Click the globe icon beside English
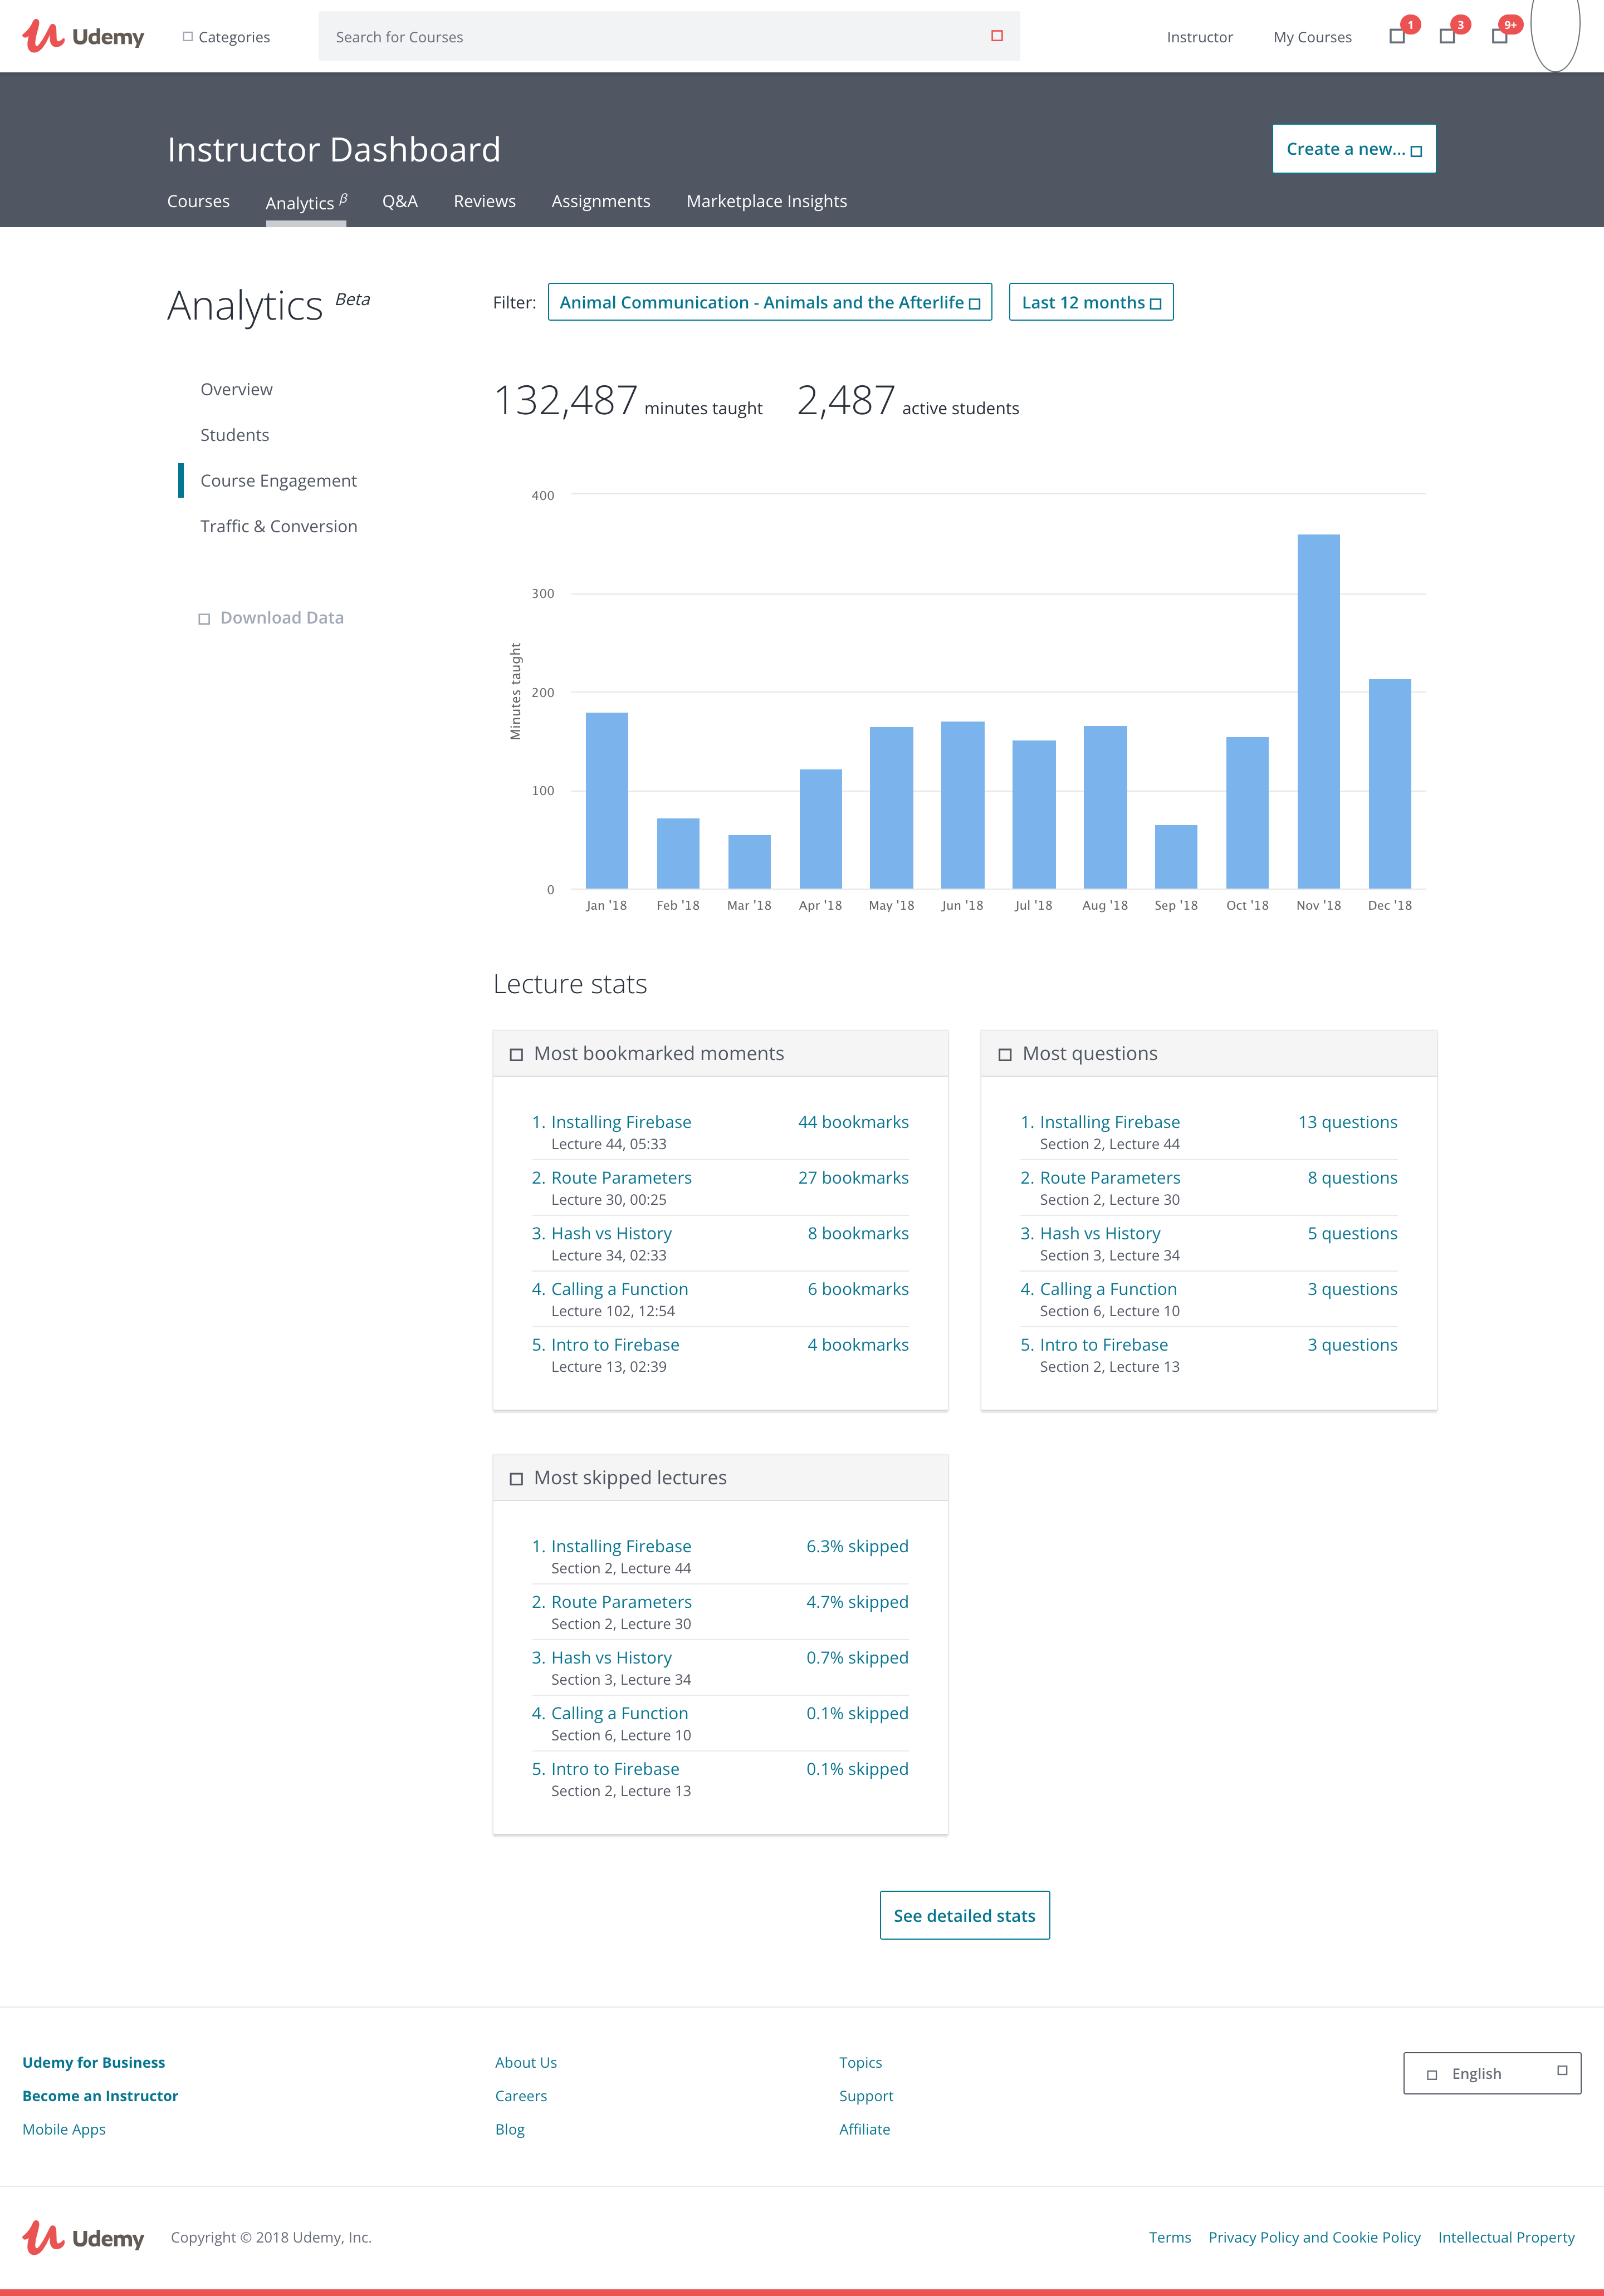The width and height of the screenshot is (1604, 2296). 1432,2075
